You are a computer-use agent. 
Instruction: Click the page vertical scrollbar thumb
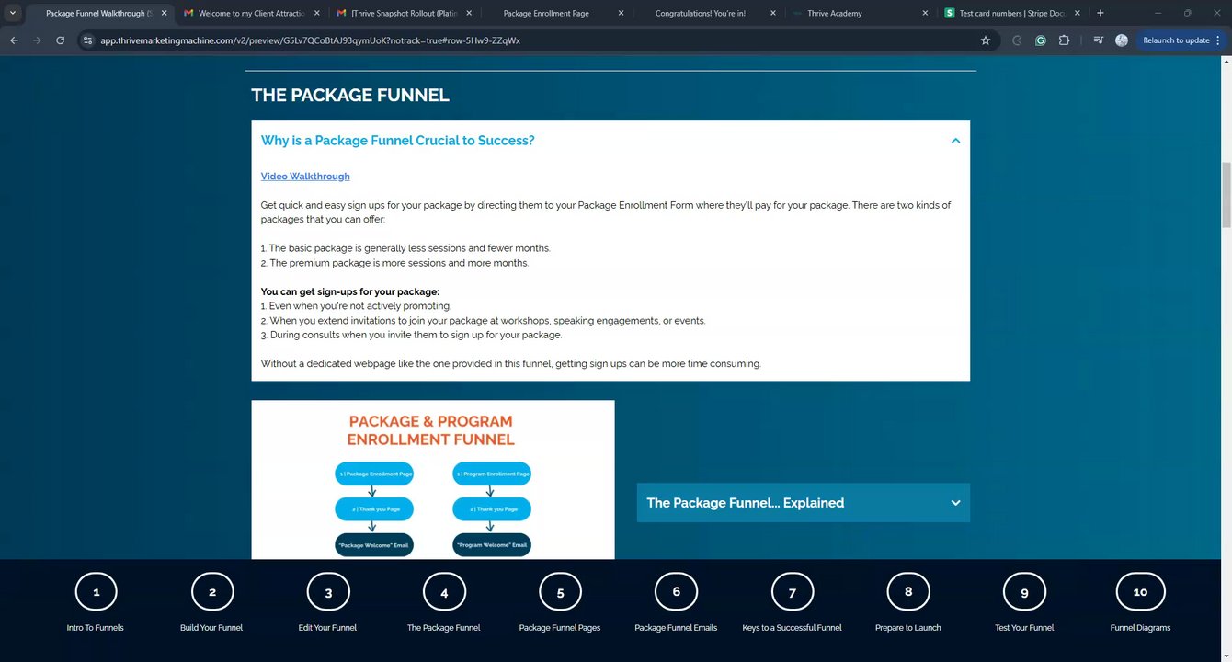click(x=1226, y=196)
